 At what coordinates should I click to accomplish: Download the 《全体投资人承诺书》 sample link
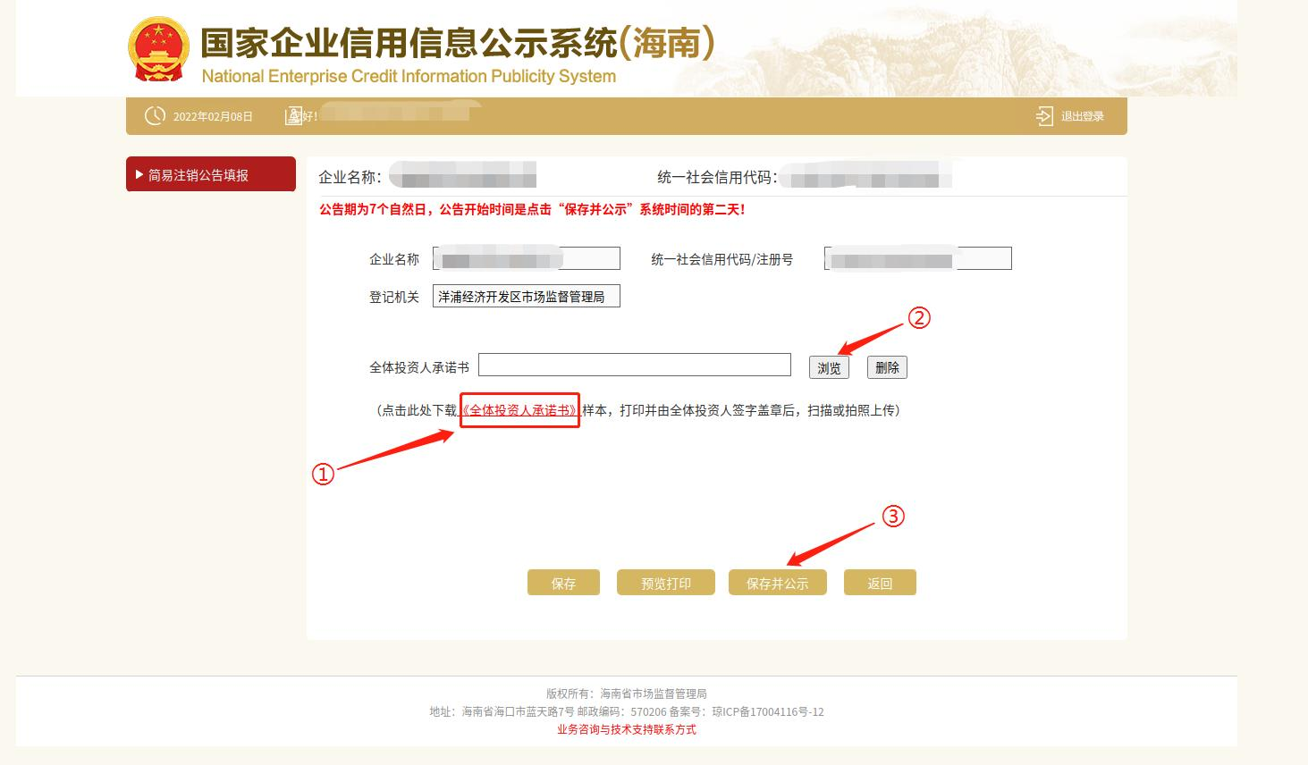point(519,410)
